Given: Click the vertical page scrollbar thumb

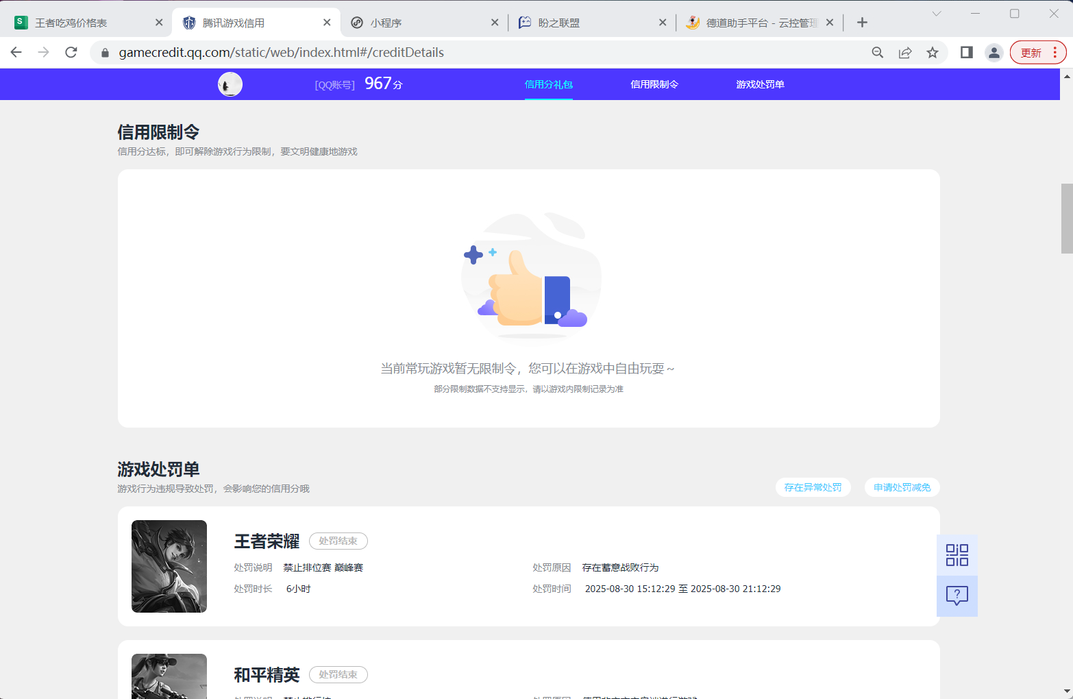Looking at the screenshot, I should (x=1067, y=219).
